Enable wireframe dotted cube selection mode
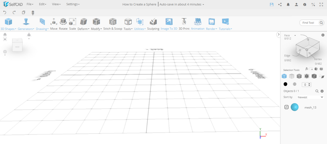327x144 pixels. [x=292, y=76]
